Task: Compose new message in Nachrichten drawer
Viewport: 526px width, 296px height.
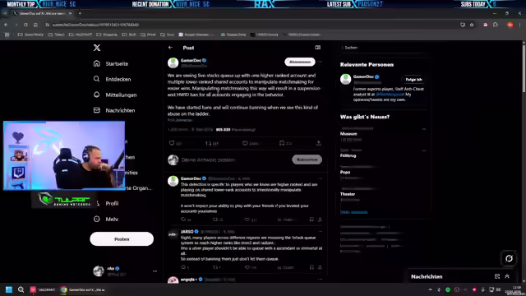Action: coord(497,276)
